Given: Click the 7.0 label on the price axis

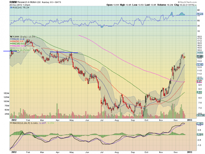Looking at the screenshot, I should pyautogui.click(x=200, y=108).
